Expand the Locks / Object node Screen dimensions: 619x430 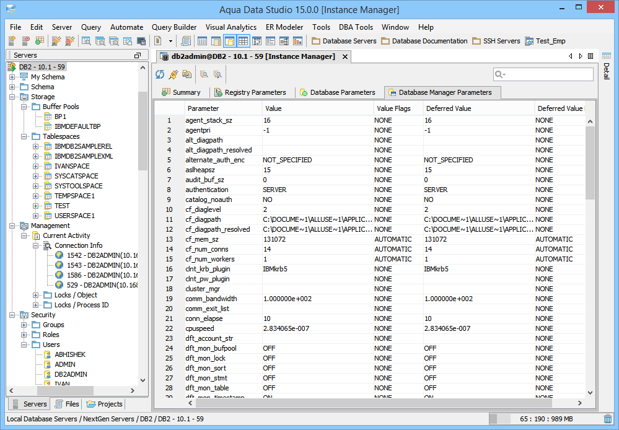[x=35, y=295]
